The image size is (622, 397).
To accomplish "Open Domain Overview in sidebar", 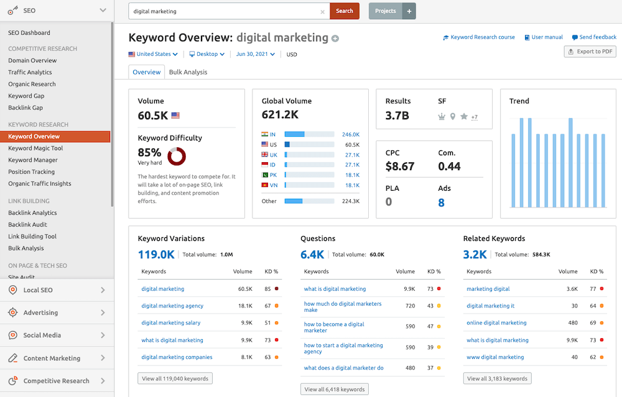I will tap(32, 61).
